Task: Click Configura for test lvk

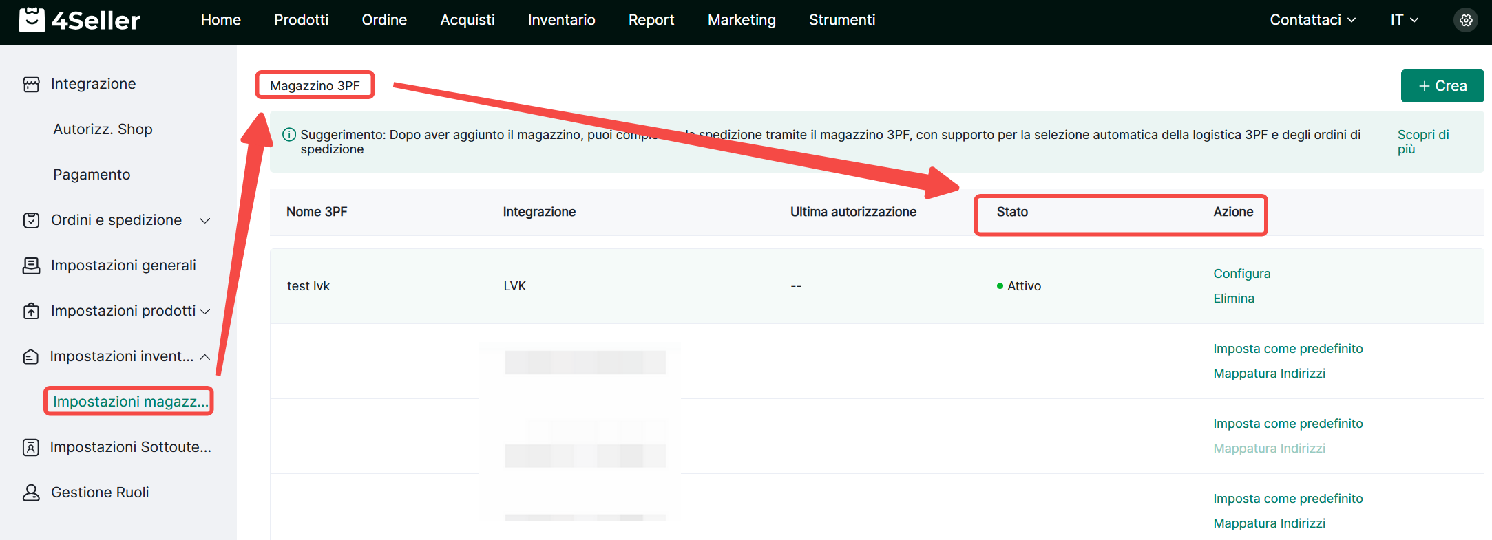Action: (1241, 274)
